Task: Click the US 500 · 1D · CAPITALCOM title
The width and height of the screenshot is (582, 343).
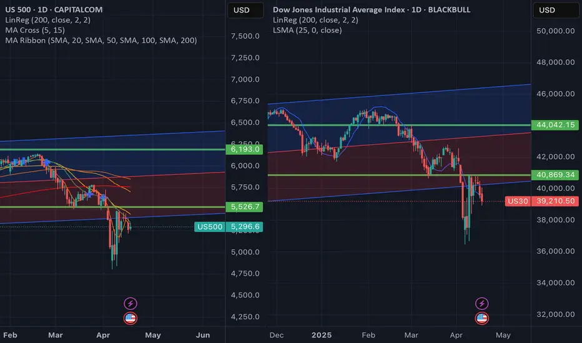Action: click(54, 9)
